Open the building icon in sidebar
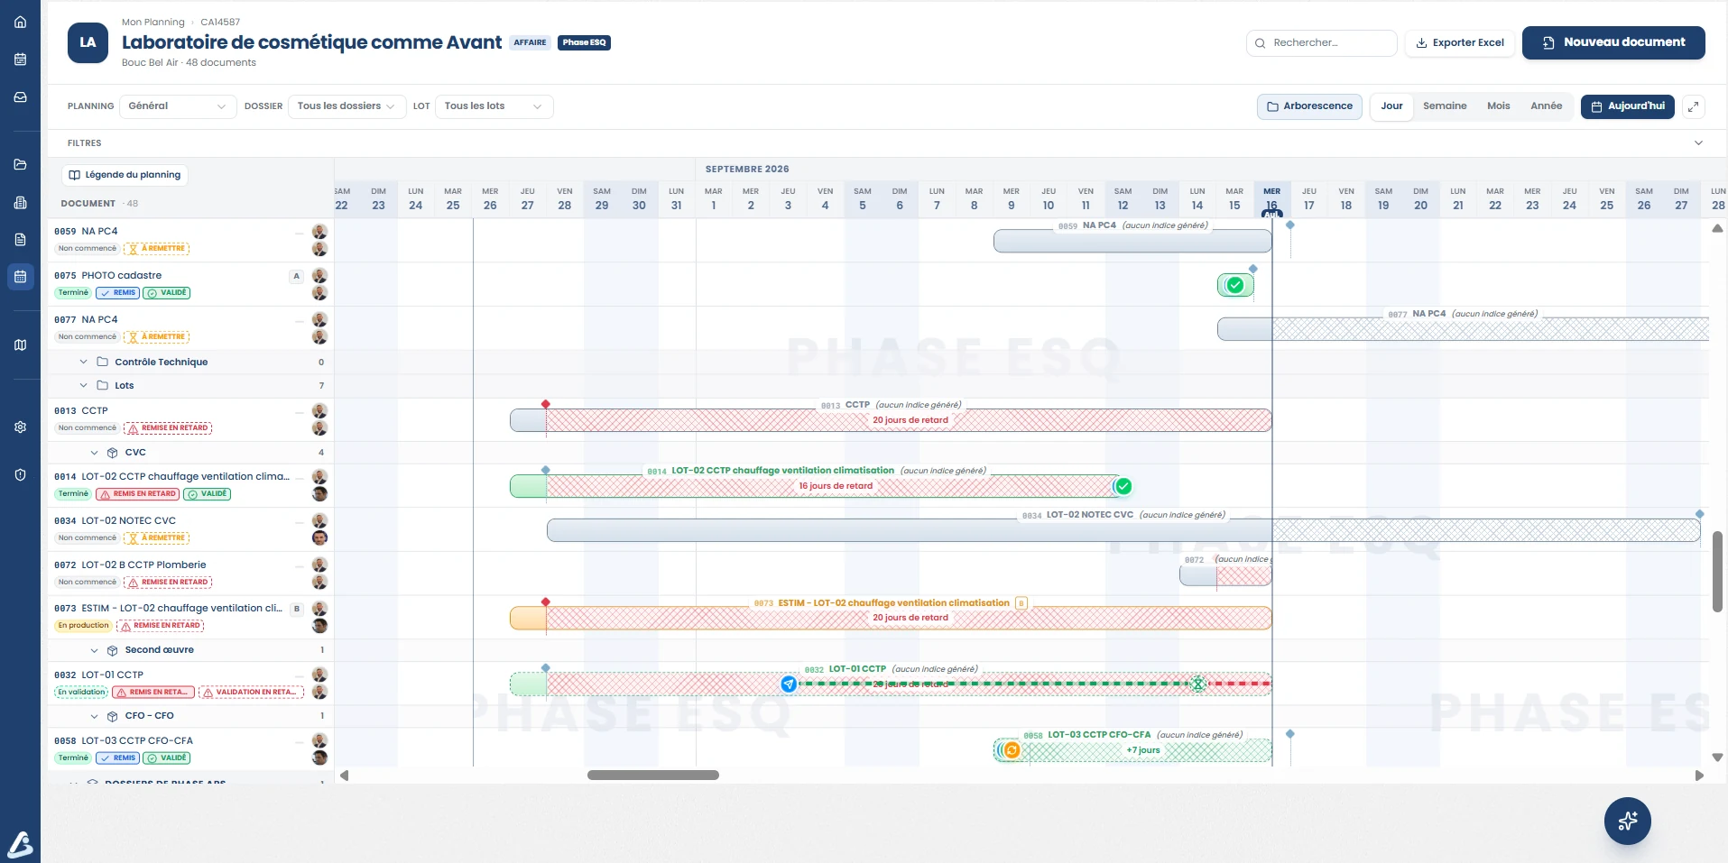This screenshot has height=863, width=1728. click(x=20, y=202)
